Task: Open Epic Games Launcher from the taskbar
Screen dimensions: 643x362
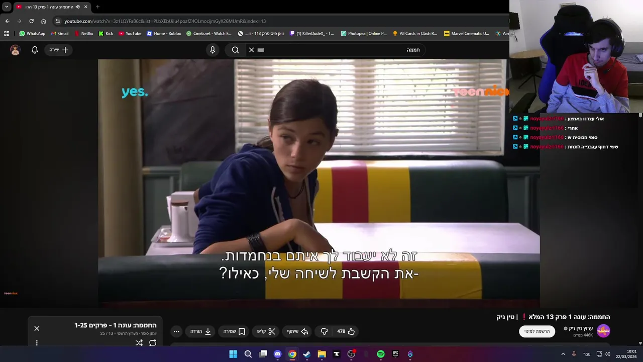Action: coord(395,354)
